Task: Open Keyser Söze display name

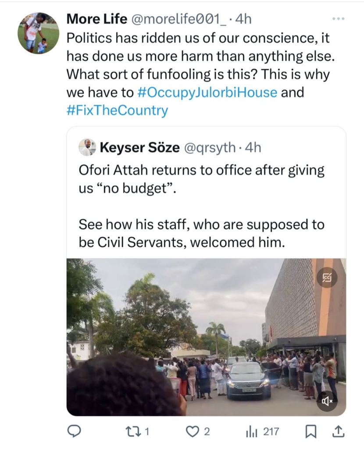Action: 140,147
